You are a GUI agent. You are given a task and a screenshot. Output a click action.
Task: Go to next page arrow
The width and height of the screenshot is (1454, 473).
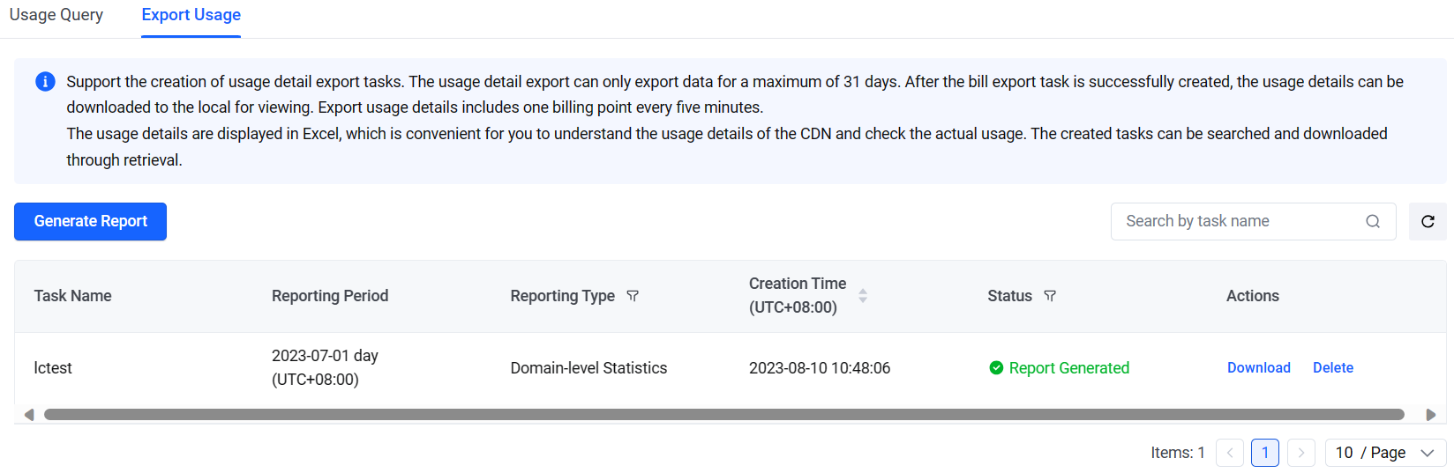1301,453
